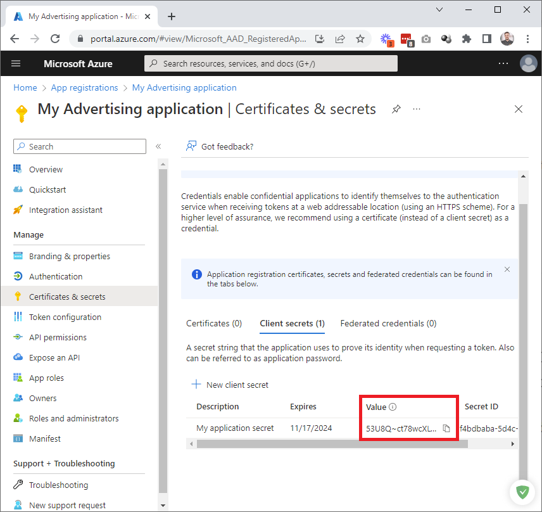The width and height of the screenshot is (542, 512).
Task: Copy the client secret value to clipboard
Action: pos(446,428)
